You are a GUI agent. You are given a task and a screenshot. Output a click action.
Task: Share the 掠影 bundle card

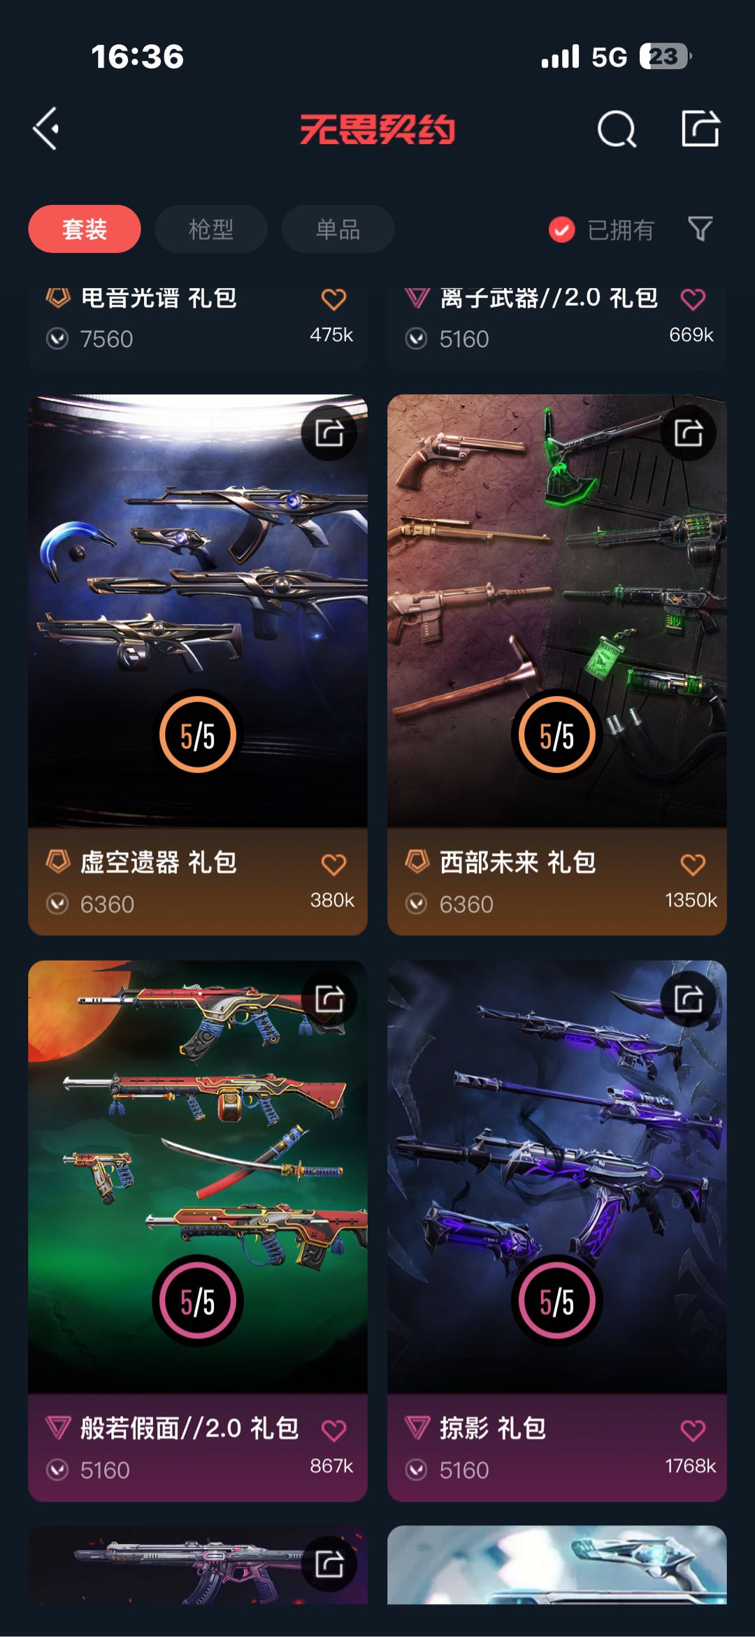(689, 998)
